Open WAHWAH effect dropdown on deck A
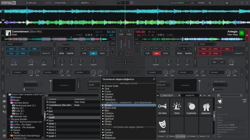Image resolution: width=250 pixels, height=140 pixels. 82,72
